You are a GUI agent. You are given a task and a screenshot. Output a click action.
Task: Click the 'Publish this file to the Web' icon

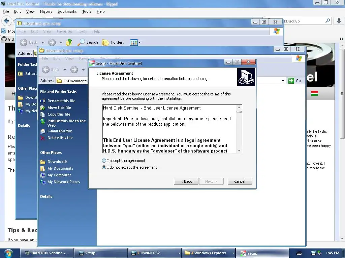[43, 121]
